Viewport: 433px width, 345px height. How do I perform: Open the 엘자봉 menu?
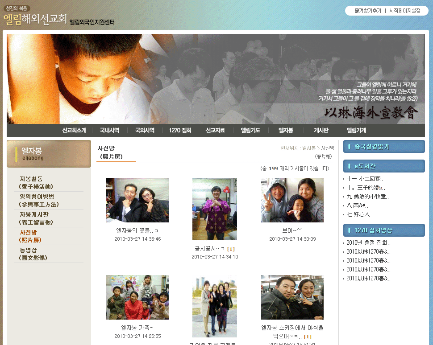click(286, 130)
